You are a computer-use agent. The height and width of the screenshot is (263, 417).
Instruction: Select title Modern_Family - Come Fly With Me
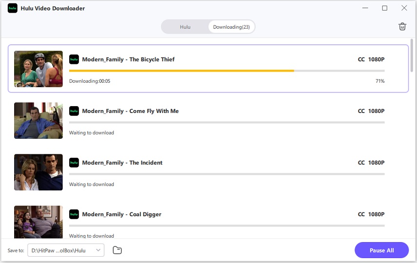(x=130, y=111)
